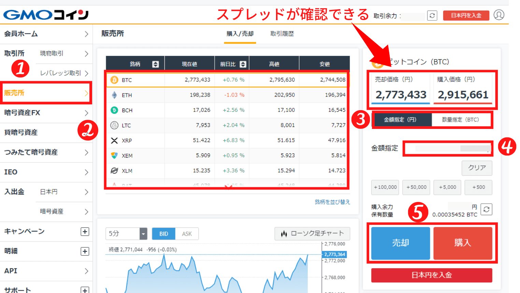Open the user account profile icon
The image size is (520, 293).
click(x=499, y=15)
